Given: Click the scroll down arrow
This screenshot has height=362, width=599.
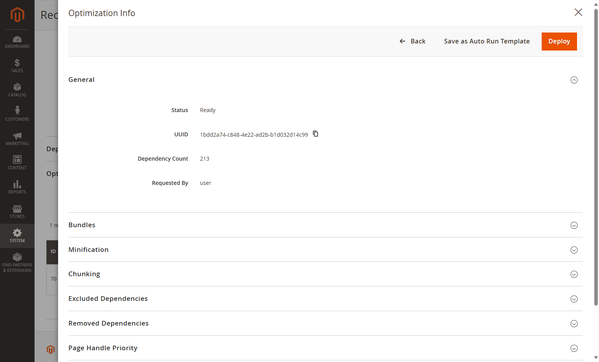Looking at the screenshot, I should tap(596, 358).
